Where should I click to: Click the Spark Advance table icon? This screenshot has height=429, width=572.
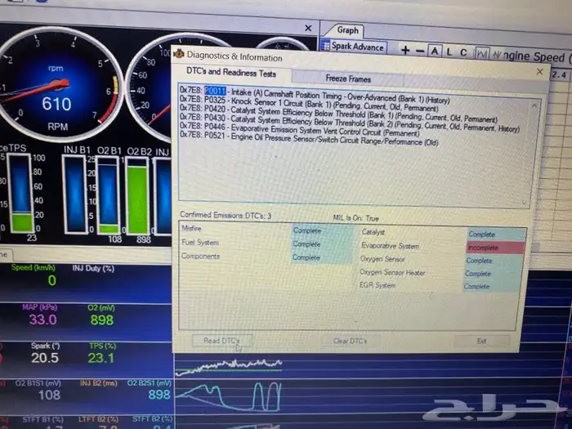(x=326, y=47)
